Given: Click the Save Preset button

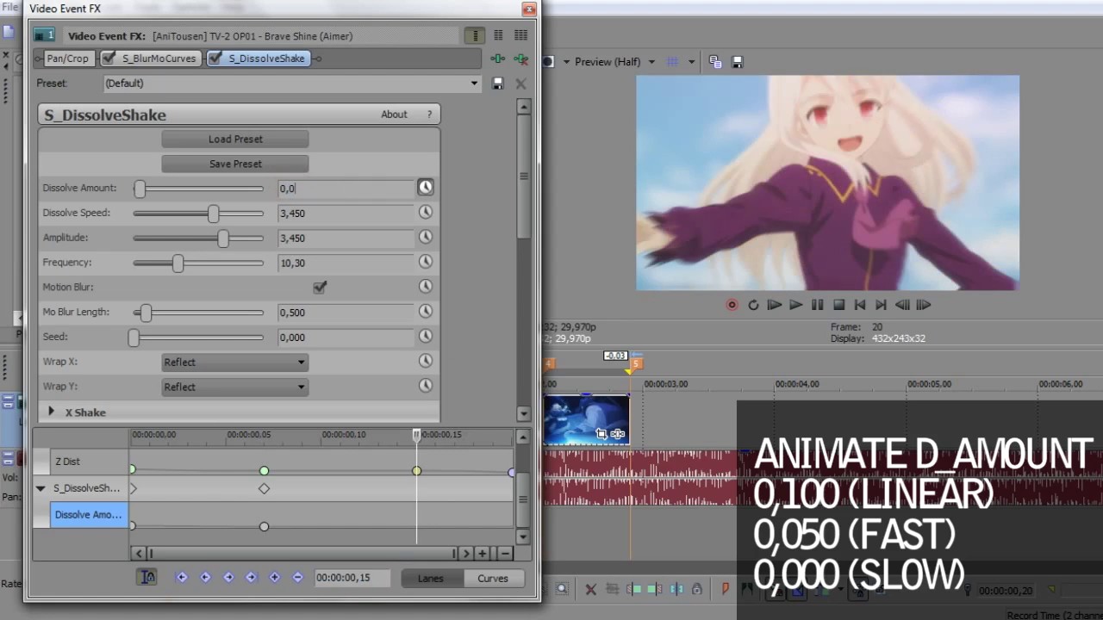Looking at the screenshot, I should coord(235,164).
